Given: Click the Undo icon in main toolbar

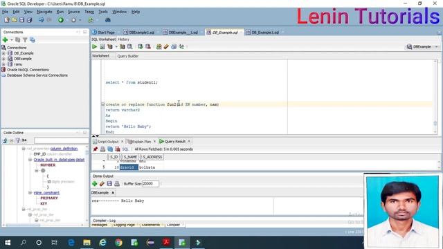Looking at the screenshot, I should (42, 20).
